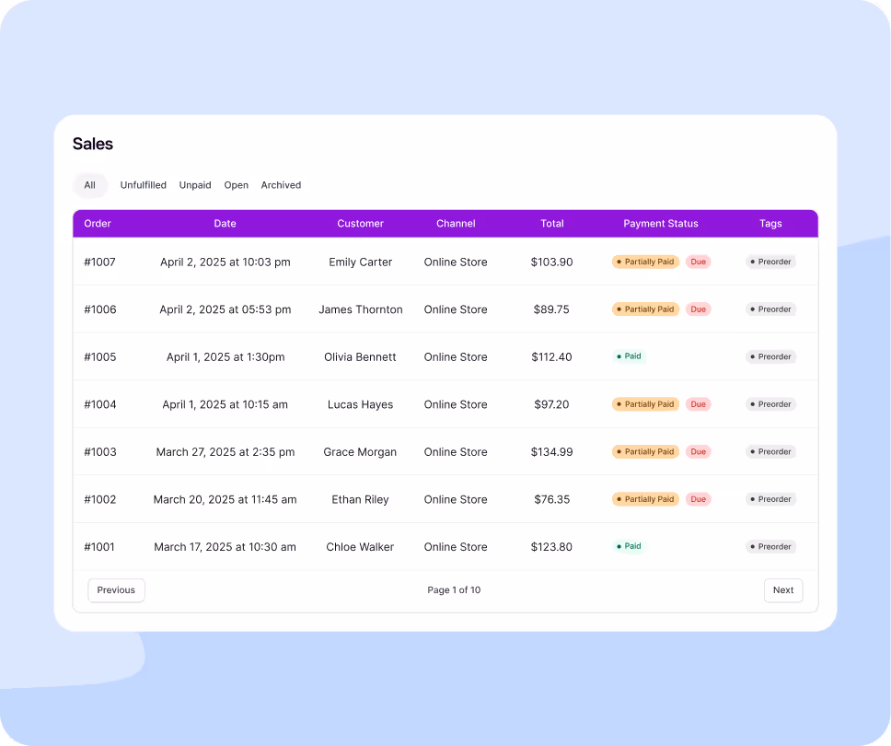
Task: Click the $123.80 total
Action: click(551, 547)
